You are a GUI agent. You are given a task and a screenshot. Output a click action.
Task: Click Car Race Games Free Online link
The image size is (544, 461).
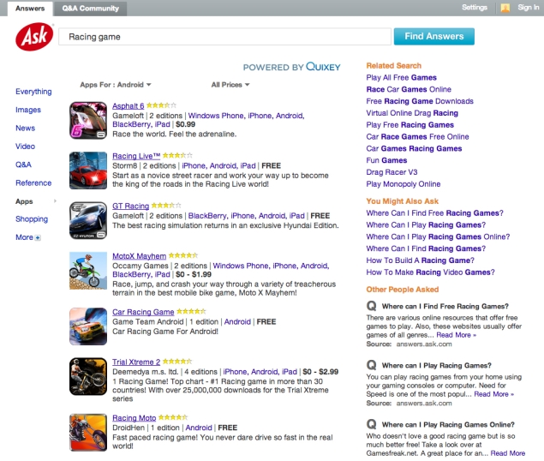click(x=417, y=136)
